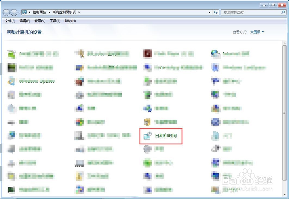Image resolution: width=289 pixels, height=199 pixels.
Task: Close the Control Panel window
Action: pyautogui.click(x=282, y=5)
